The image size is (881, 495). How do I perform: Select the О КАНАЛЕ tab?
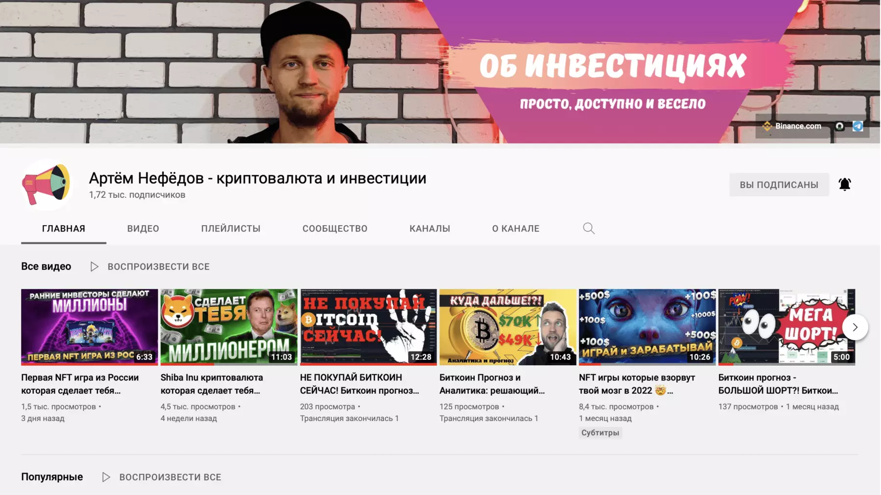[x=516, y=229]
